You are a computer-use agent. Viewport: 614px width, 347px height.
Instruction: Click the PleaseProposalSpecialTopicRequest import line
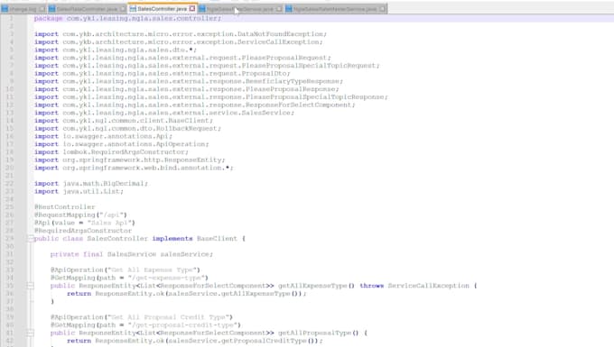(x=207, y=66)
